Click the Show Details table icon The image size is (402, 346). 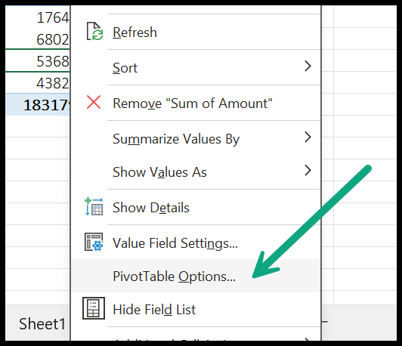(x=94, y=206)
